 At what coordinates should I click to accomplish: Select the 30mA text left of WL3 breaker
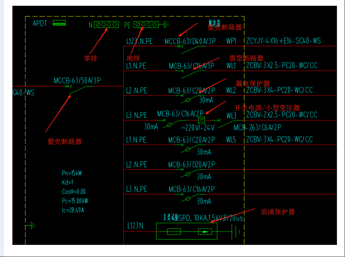pyautogui.click(x=151, y=126)
